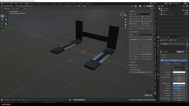Toggle the camera view icon

(x=126, y=25)
